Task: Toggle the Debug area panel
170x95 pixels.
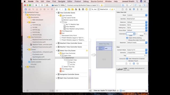Action: point(140,5)
